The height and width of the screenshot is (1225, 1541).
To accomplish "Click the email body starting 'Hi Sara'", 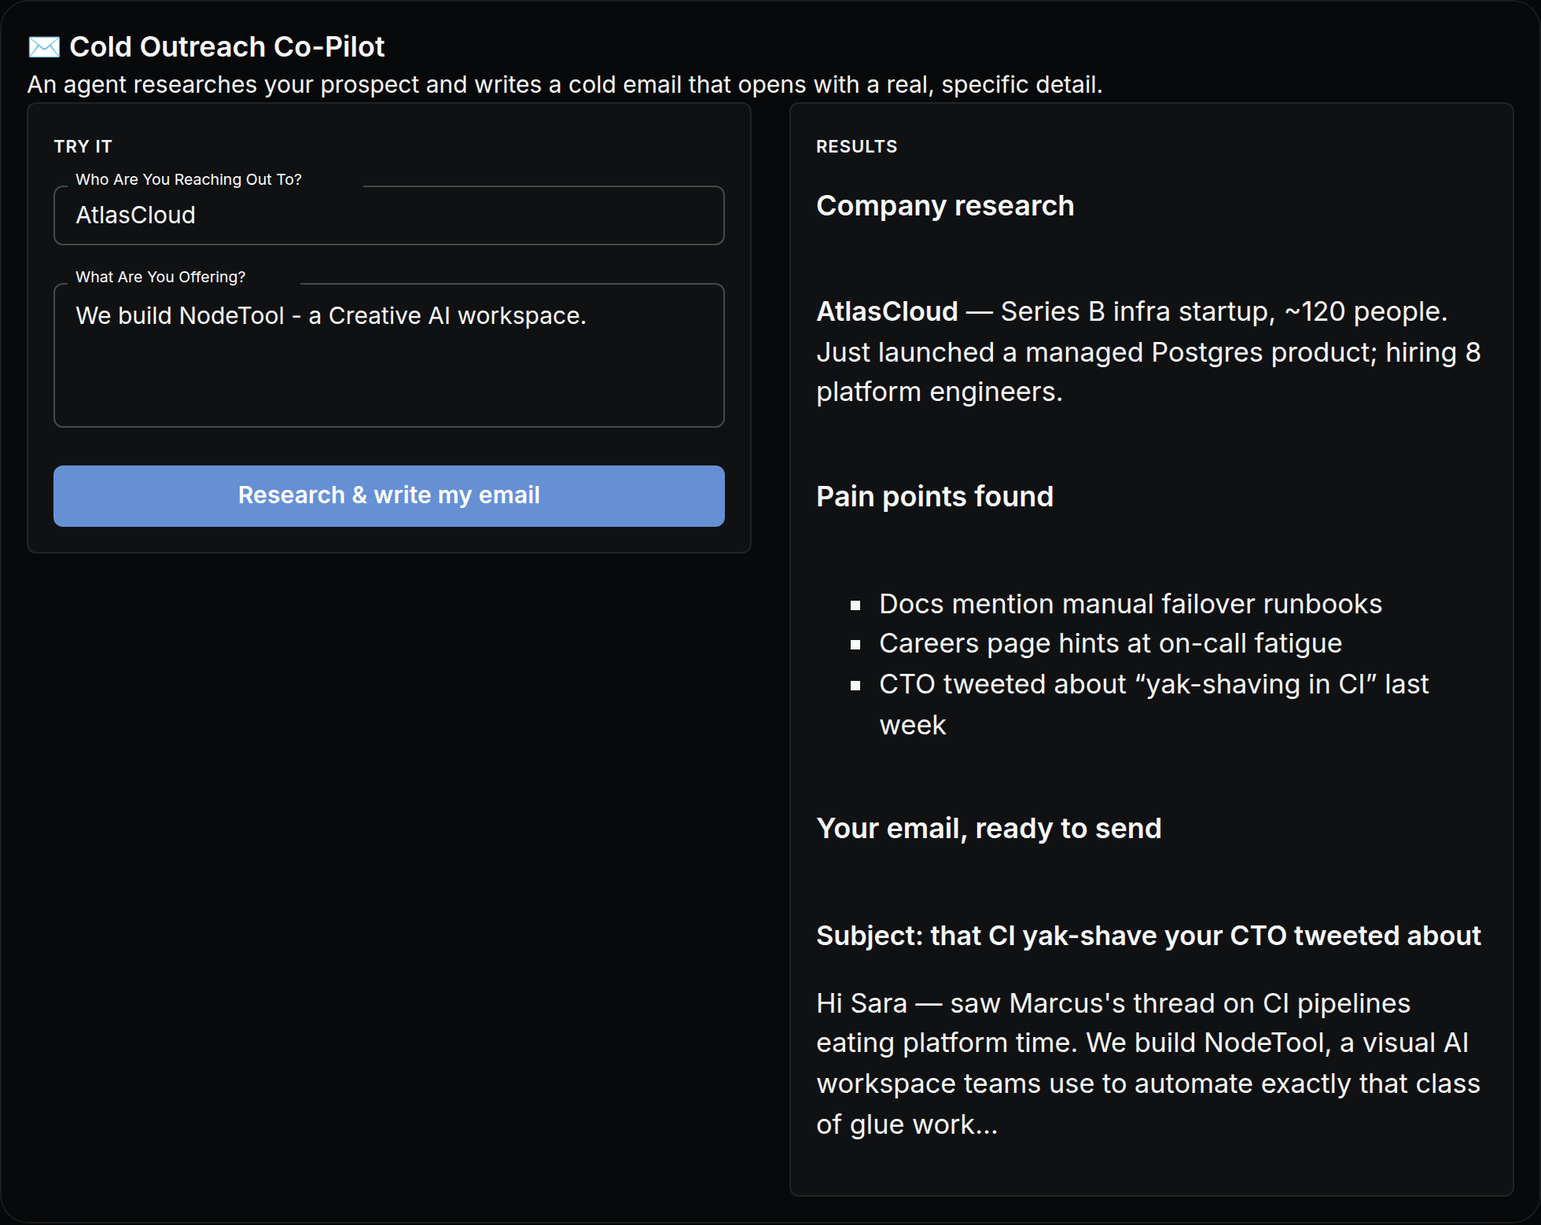I will point(1148,1064).
